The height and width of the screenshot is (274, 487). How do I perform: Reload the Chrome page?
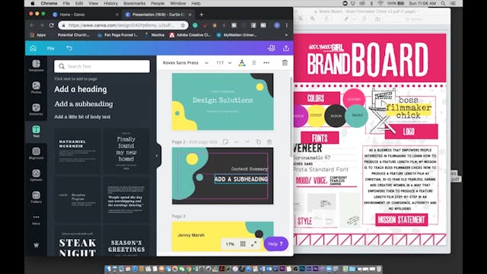point(52,25)
